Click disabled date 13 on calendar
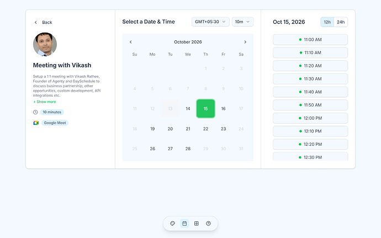The width and height of the screenshot is (381, 238). pyautogui.click(x=170, y=109)
